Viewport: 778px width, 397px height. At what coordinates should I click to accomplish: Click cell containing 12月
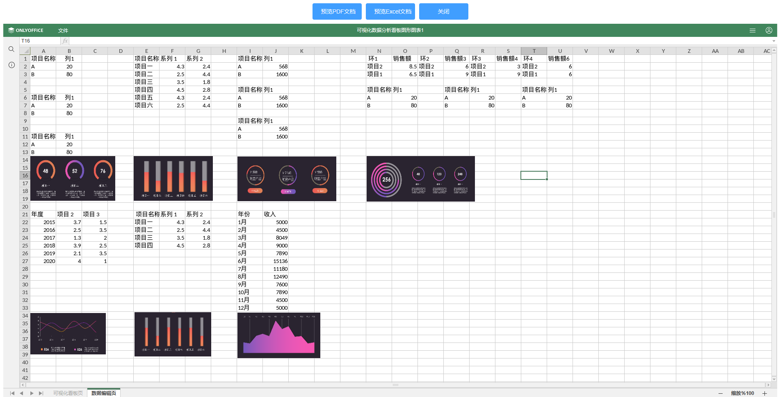point(250,308)
